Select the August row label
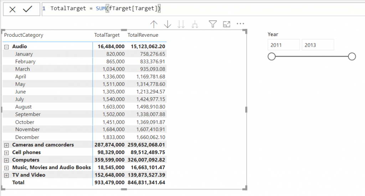Screen dimensions: 365x196 [24, 107]
